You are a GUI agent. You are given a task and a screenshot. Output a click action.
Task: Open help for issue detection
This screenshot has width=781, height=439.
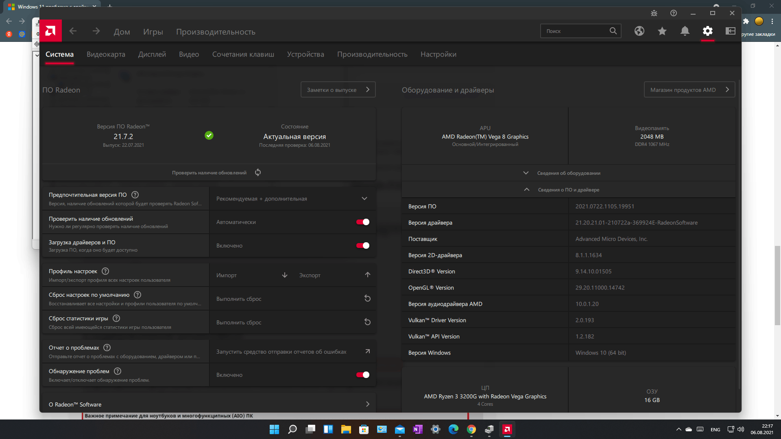click(x=118, y=371)
